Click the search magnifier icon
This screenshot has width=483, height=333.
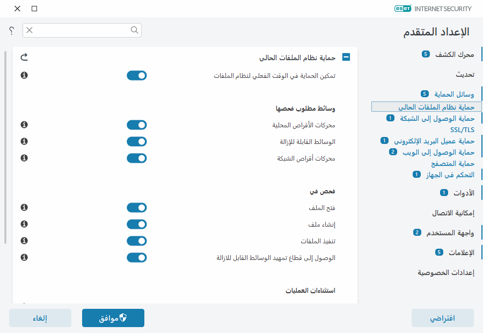(x=134, y=31)
